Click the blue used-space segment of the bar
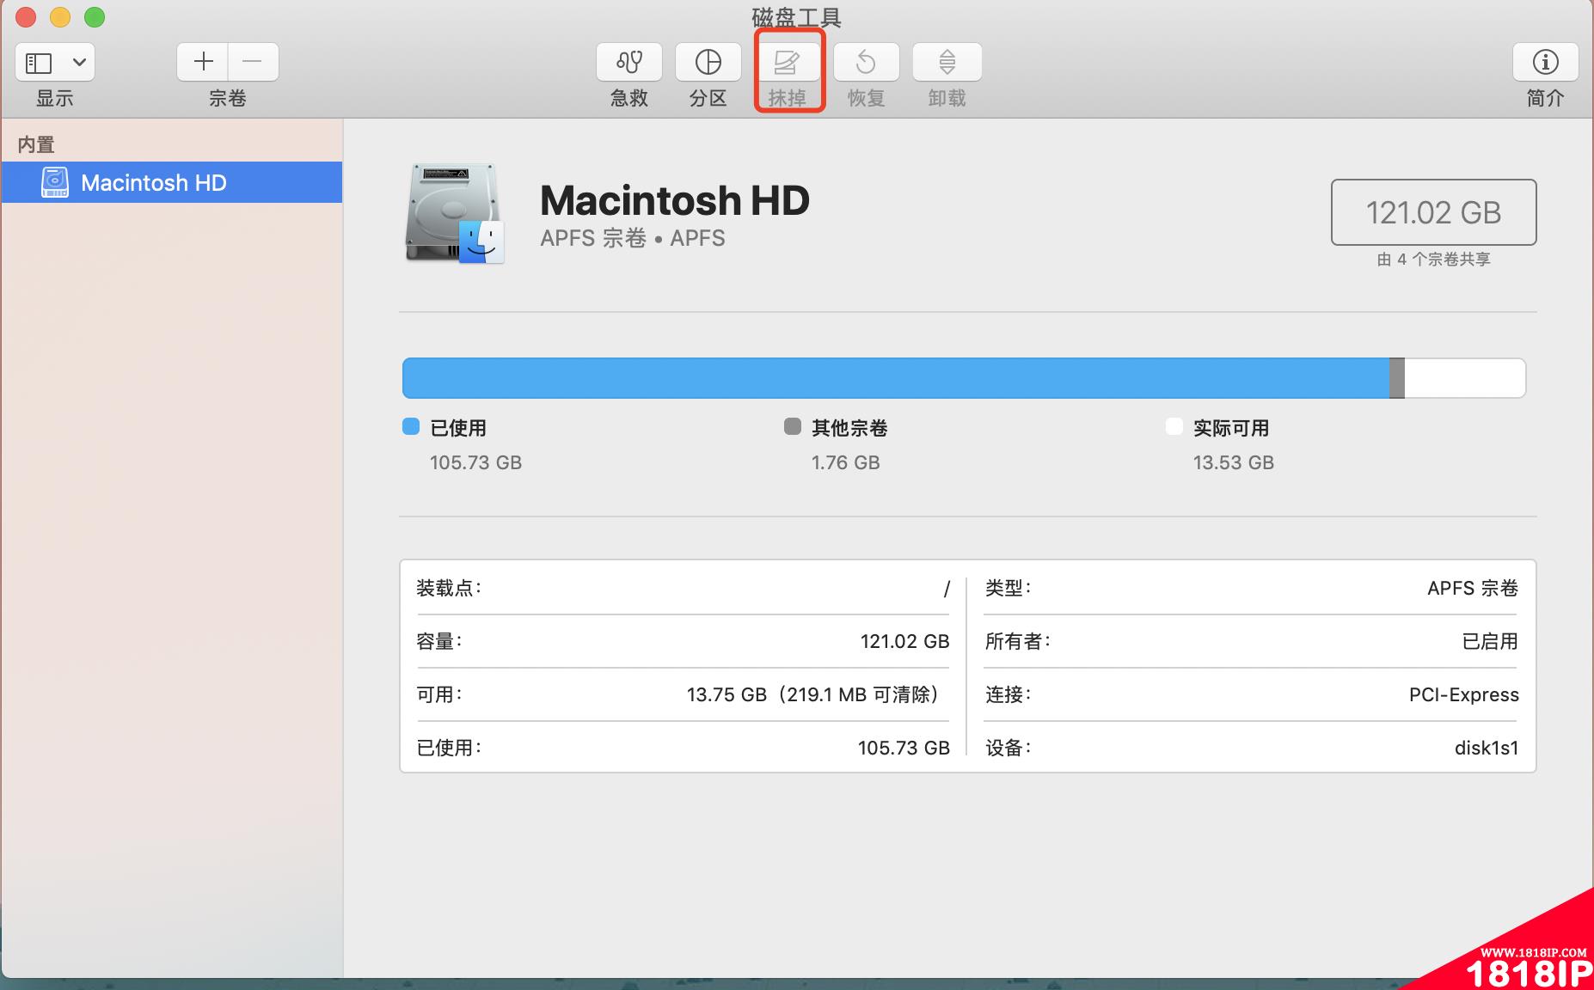 [896, 378]
